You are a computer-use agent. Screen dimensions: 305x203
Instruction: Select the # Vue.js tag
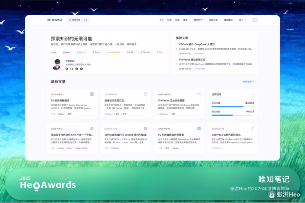coord(81,52)
